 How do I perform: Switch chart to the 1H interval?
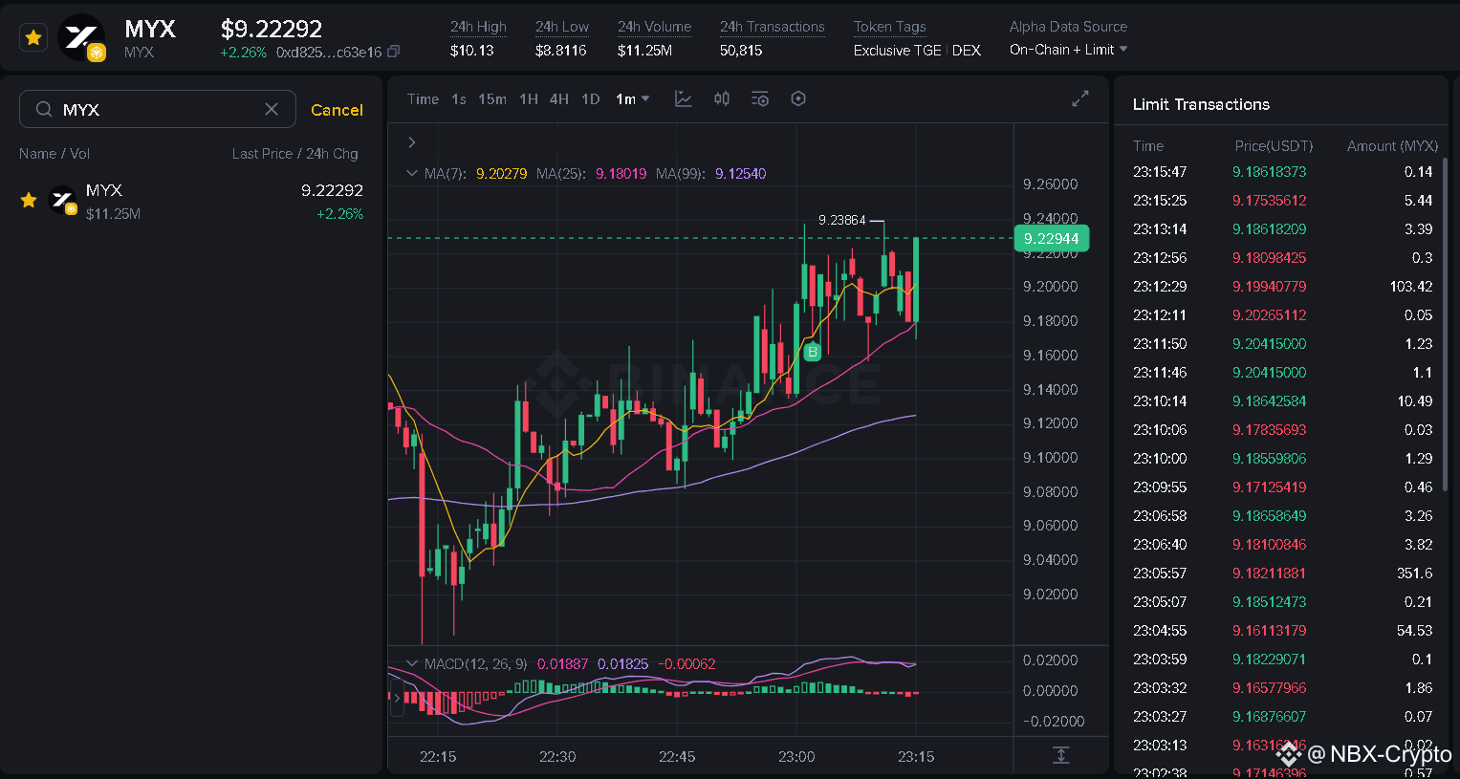(x=529, y=99)
